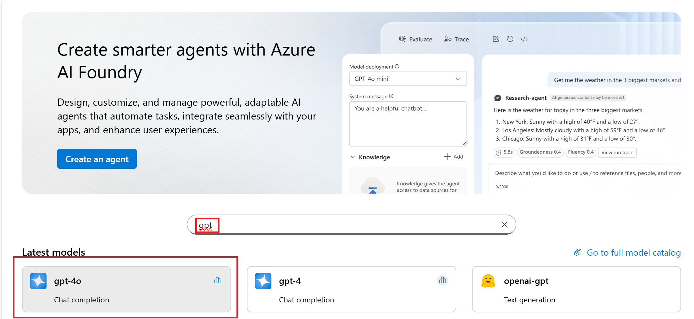Collapse the Knowledge section
This screenshot has height=319, width=694.
coord(353,157)
